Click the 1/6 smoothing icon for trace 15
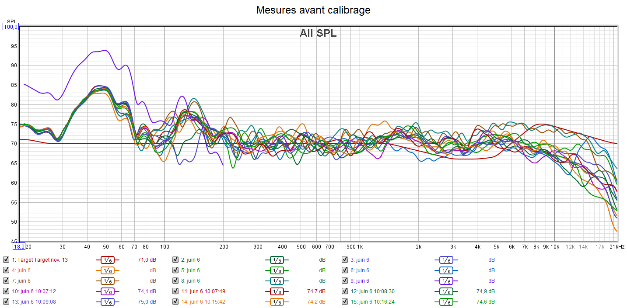Viewport: 627px width, 308px height. point(446,302)
